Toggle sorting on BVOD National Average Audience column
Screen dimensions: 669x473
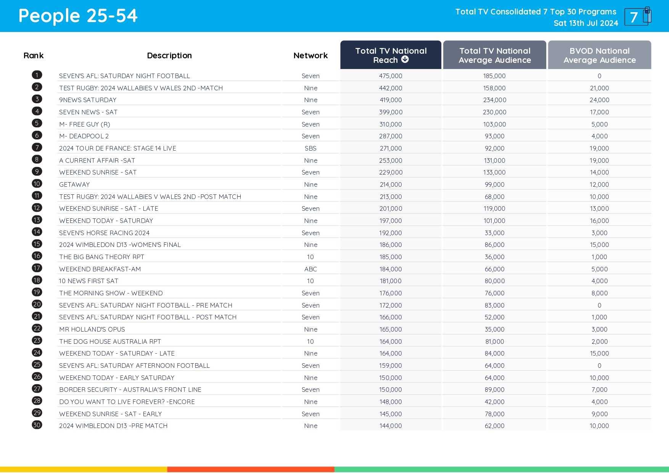(599, 55)
